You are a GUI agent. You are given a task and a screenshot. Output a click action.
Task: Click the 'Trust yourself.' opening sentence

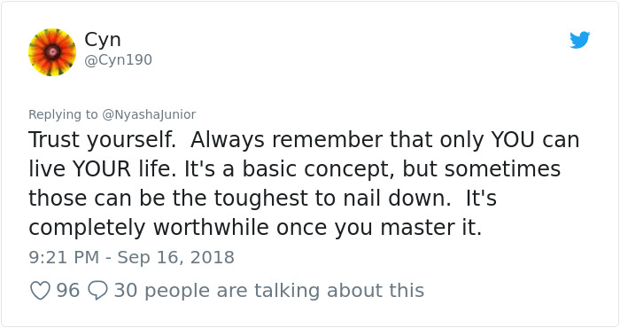[102, 140]
